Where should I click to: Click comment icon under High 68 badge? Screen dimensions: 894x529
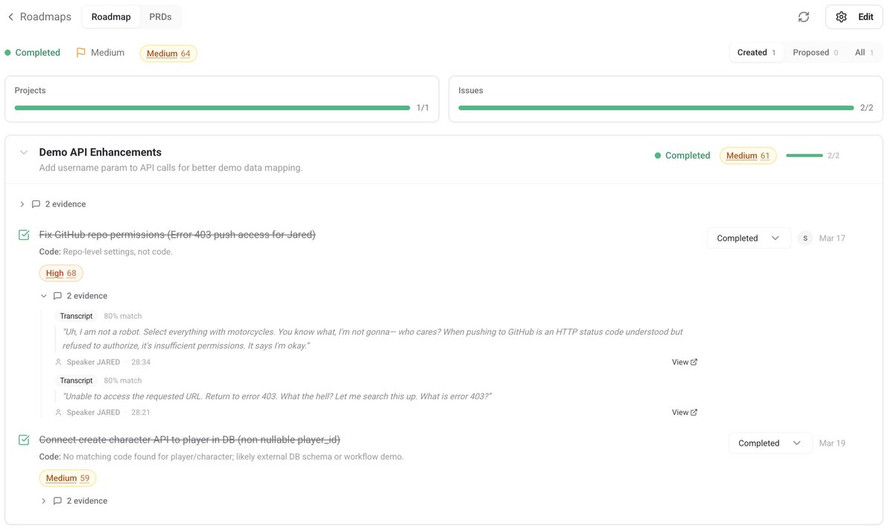[x=57, y=296]
